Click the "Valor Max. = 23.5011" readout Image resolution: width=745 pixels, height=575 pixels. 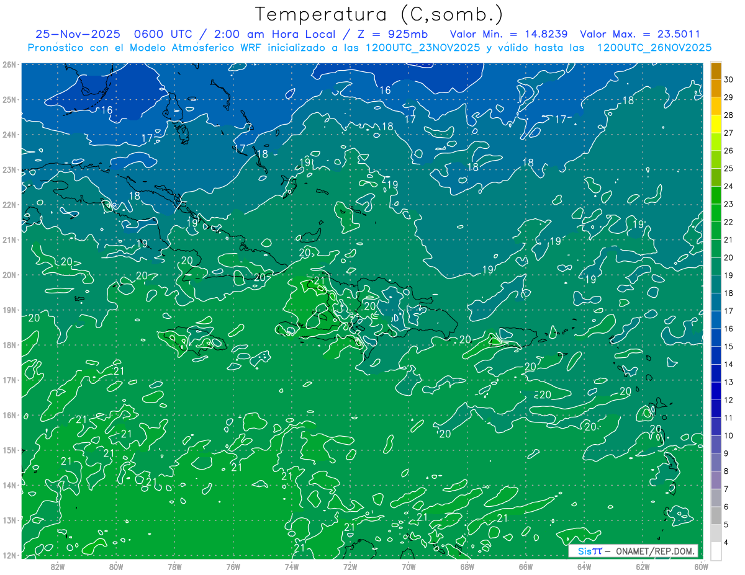point(639,34)
